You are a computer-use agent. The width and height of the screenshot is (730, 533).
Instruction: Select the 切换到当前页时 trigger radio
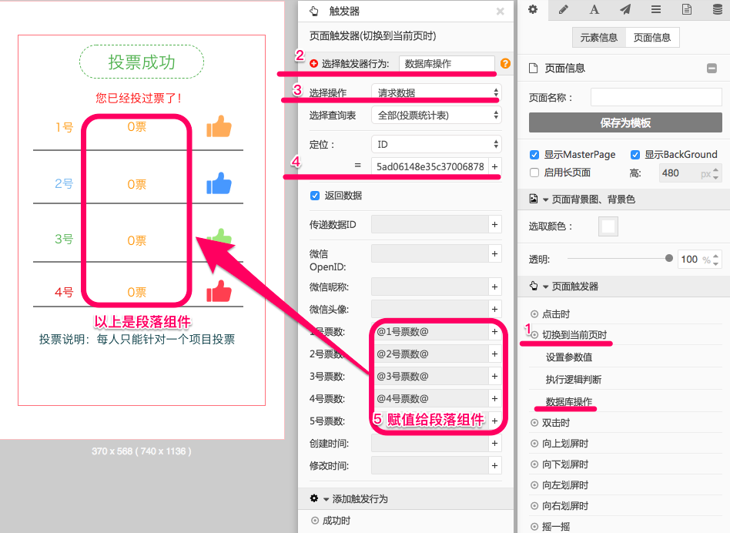pyautogui.click(x=534, y=335)
